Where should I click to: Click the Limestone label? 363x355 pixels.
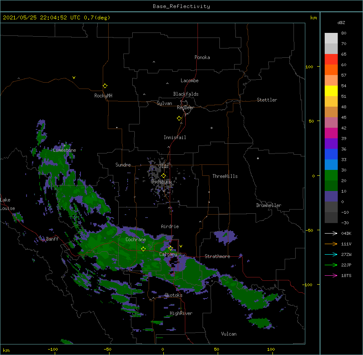pos(64,150)
